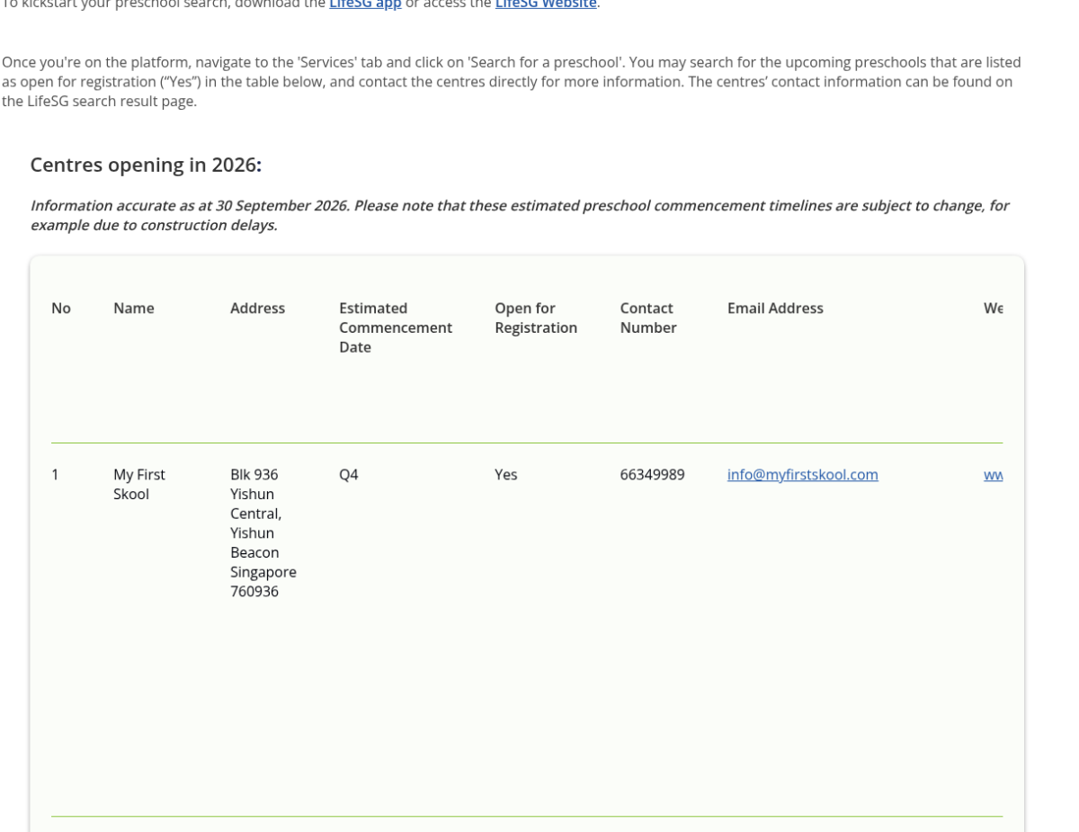This screenshot has width=1079, height=832.
Task: Select the 'Email Address' column header
Action: (x=775, y=309)
